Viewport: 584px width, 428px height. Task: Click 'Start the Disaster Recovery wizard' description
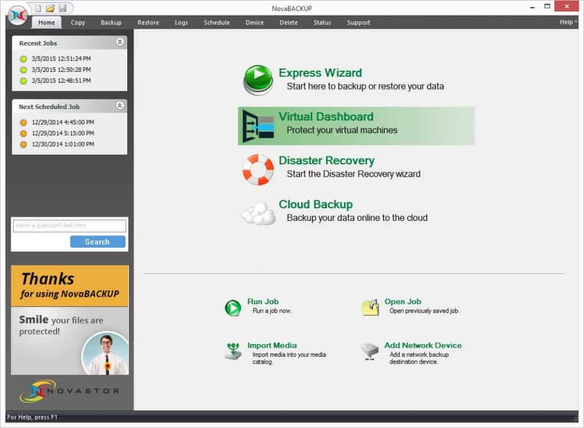tap(354, 174)
